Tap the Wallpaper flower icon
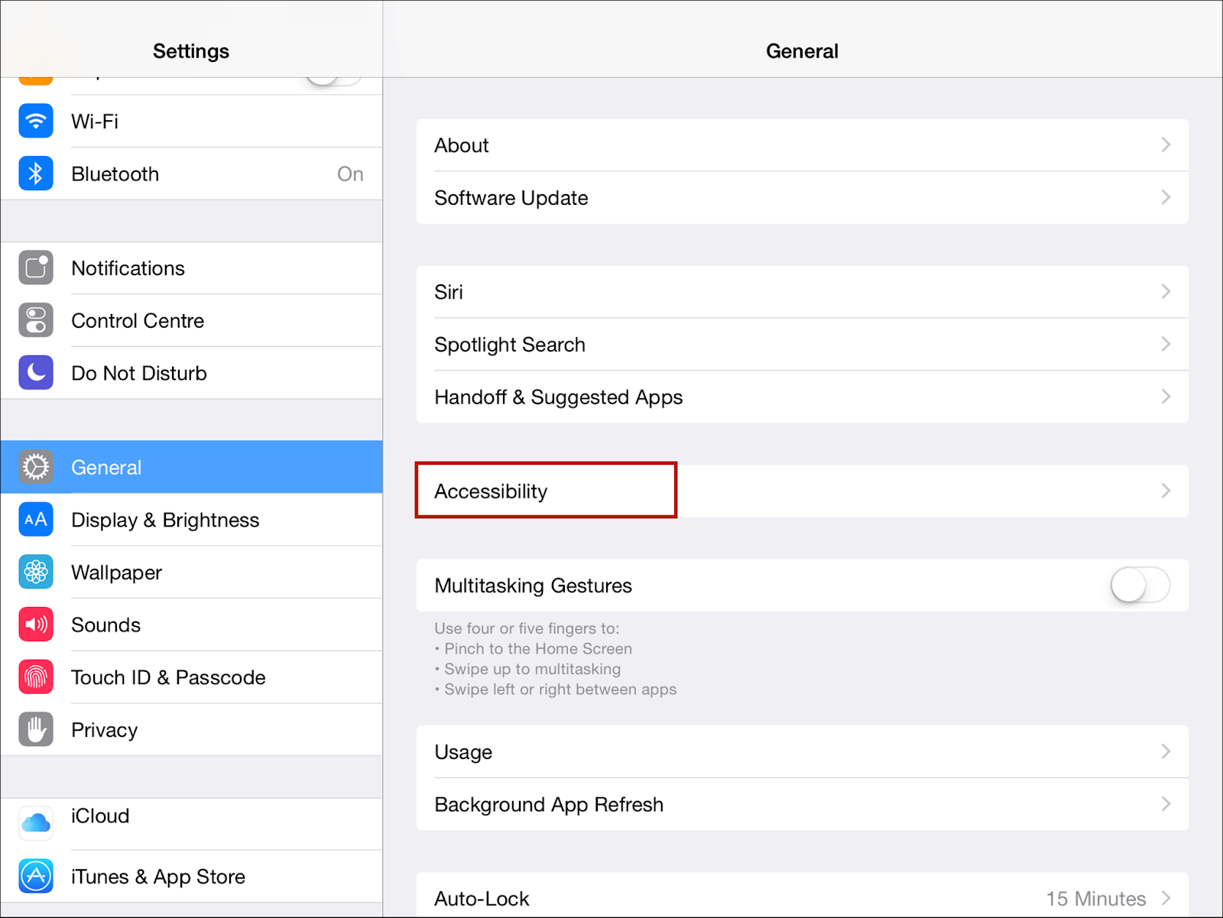The height and width of the screenshot is (918, 1223). coord(36,572)
